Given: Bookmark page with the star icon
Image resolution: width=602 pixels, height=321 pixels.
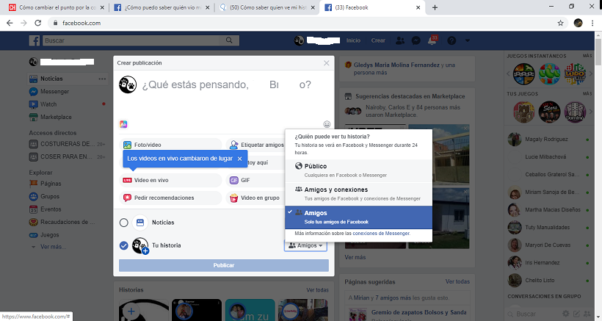Looking at the screenshot, I should 561,23.
